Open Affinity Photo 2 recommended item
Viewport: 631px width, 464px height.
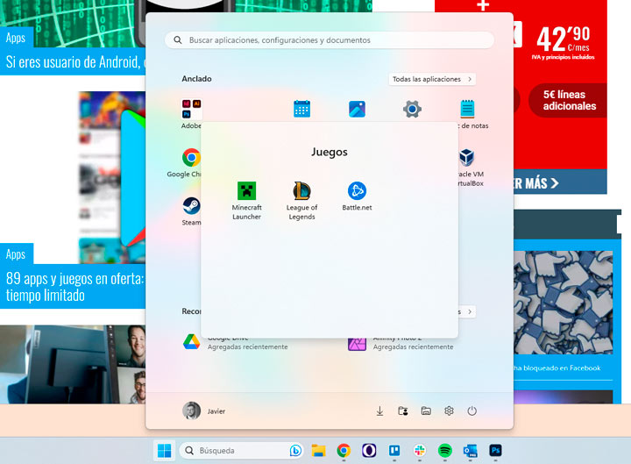(x=401, y=343)
